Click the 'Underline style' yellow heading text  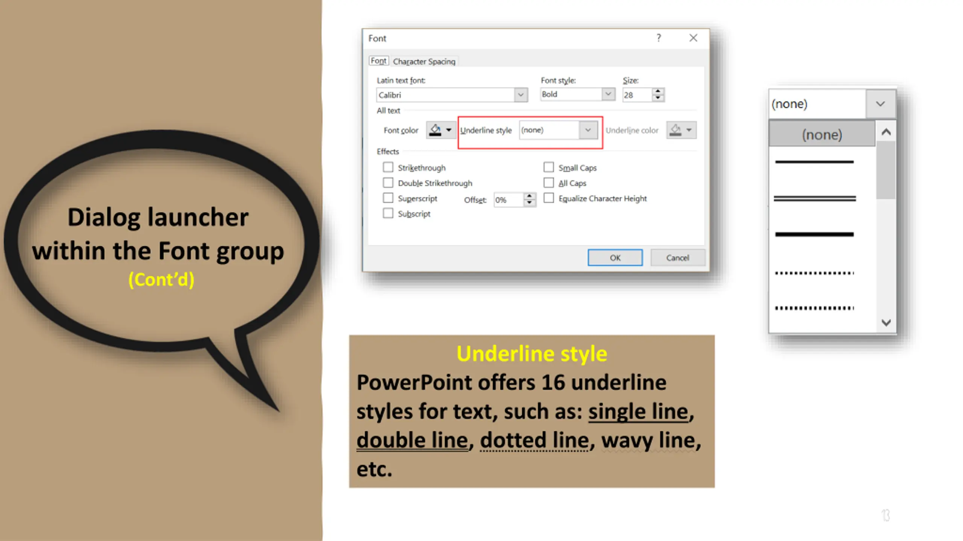pos(532,353)
